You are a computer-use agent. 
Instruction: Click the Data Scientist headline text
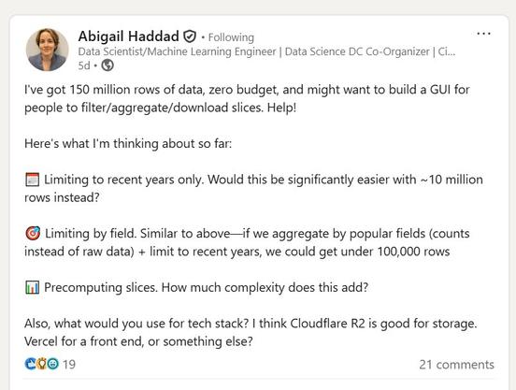pos(266,51)
